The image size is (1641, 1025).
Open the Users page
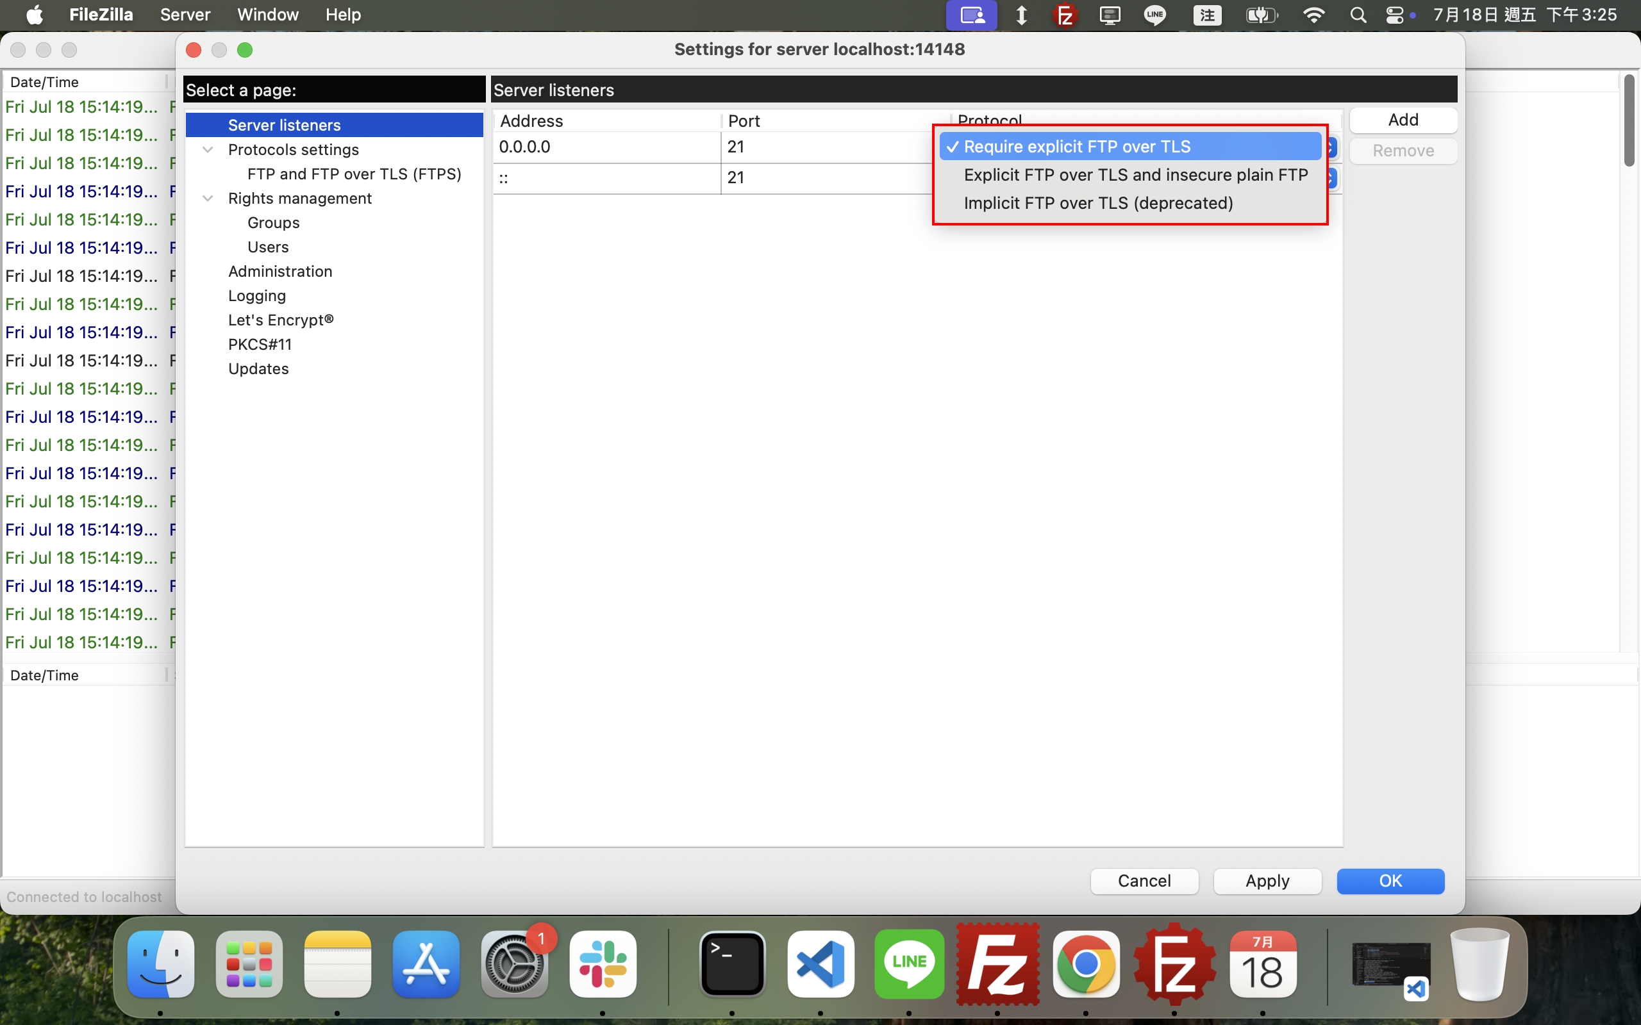[x=268, y=247]
